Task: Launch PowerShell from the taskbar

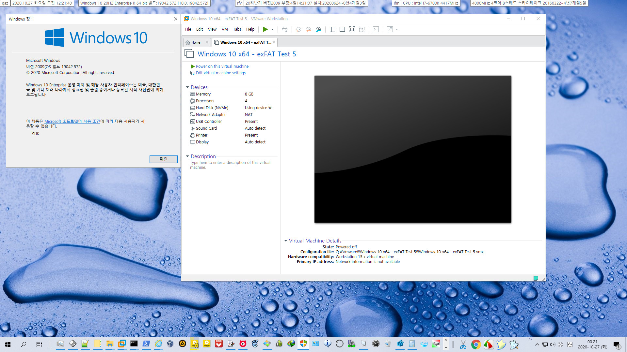Action: 146,344
